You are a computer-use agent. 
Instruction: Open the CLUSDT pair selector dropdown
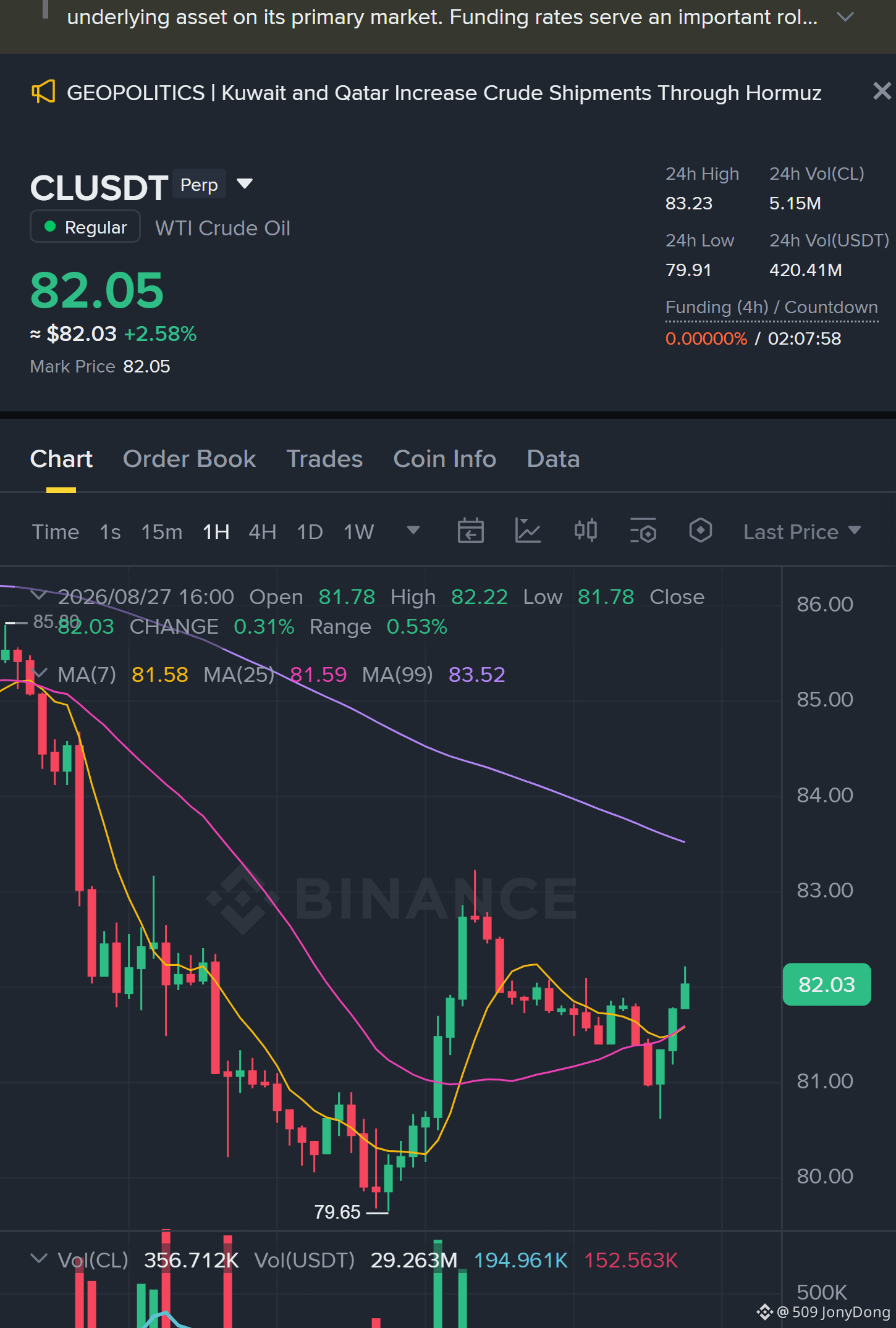click(x=245, y=183)
